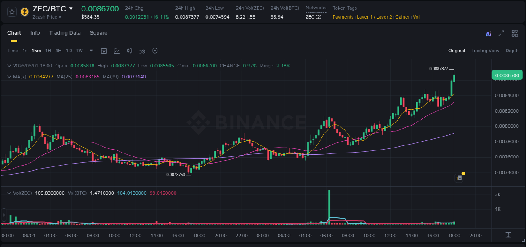
Task: Switch to Trading View chart mode
Action: (x=485, y=51)
